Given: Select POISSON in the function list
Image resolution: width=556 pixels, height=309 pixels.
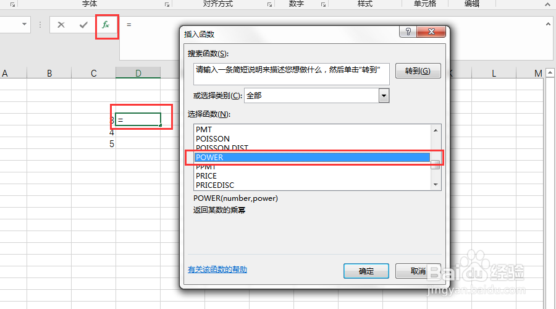Looking at the screenshot, I should coord(313,138).
